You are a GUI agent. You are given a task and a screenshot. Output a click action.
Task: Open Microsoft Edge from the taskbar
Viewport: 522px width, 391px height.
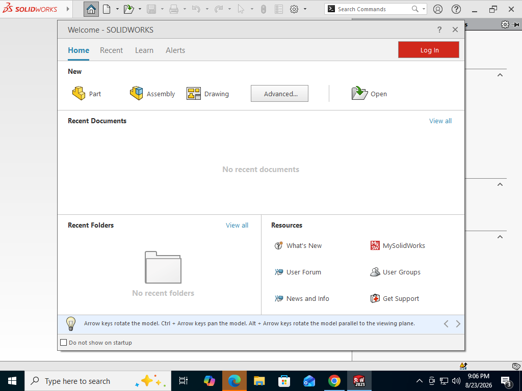tap(234, 381)
